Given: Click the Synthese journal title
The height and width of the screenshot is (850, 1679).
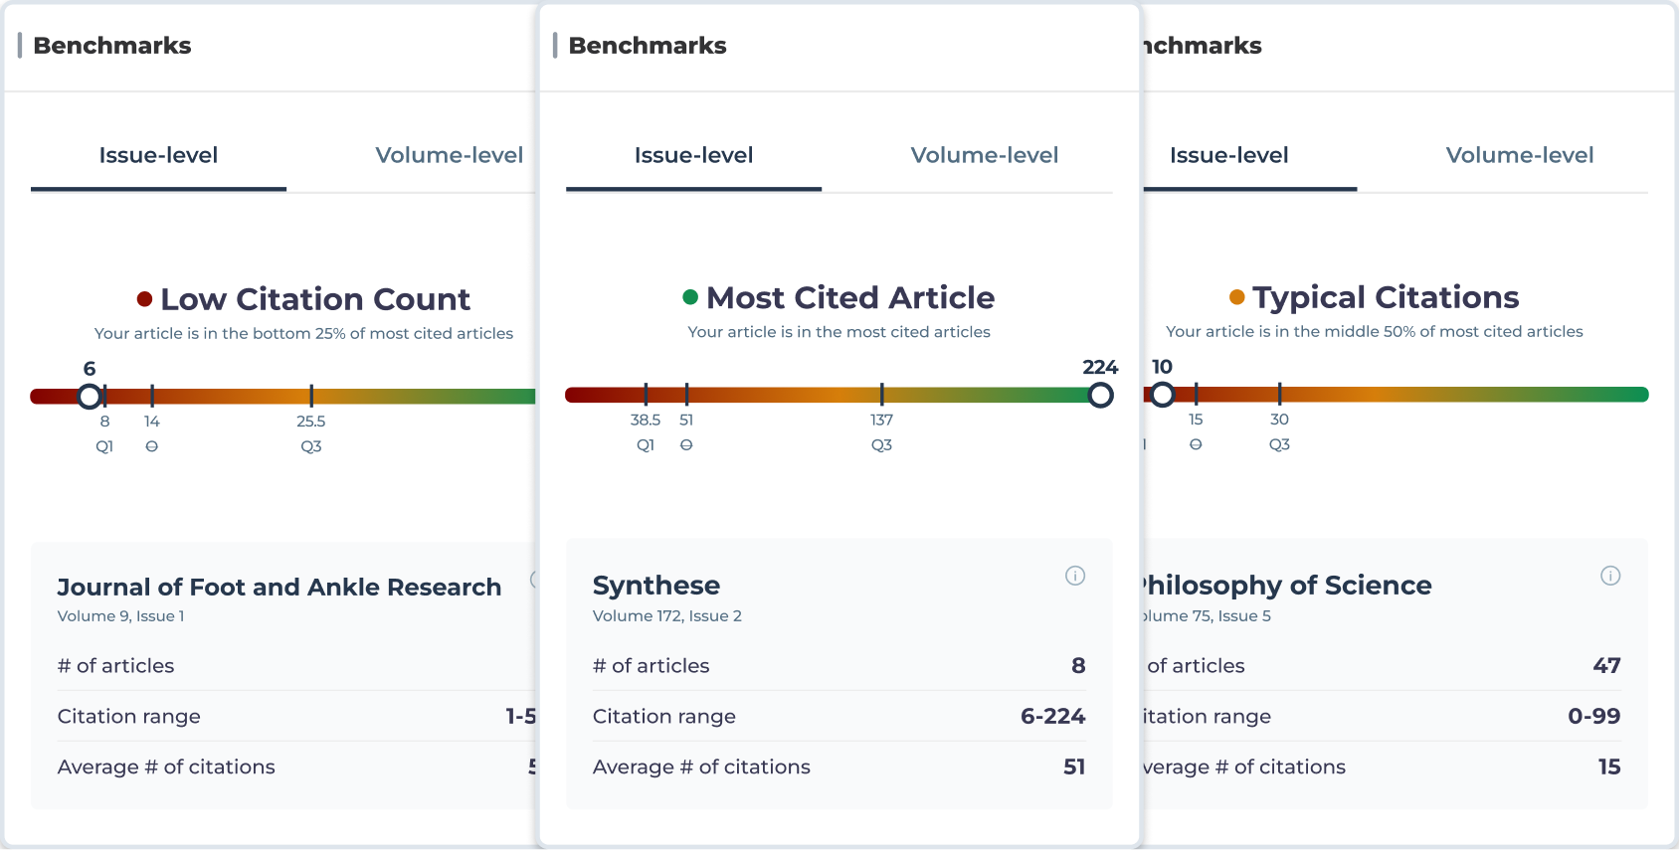Looking at the screenshot, I should [655, 586].
